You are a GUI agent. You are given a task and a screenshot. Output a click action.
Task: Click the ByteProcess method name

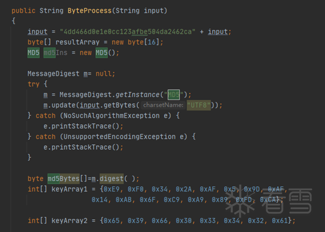tap(90, 11)
